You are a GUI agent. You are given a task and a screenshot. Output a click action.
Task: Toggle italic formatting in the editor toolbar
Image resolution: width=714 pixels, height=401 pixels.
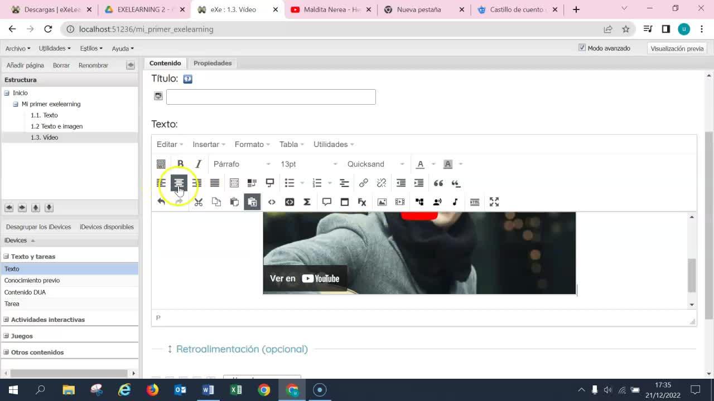198,164
